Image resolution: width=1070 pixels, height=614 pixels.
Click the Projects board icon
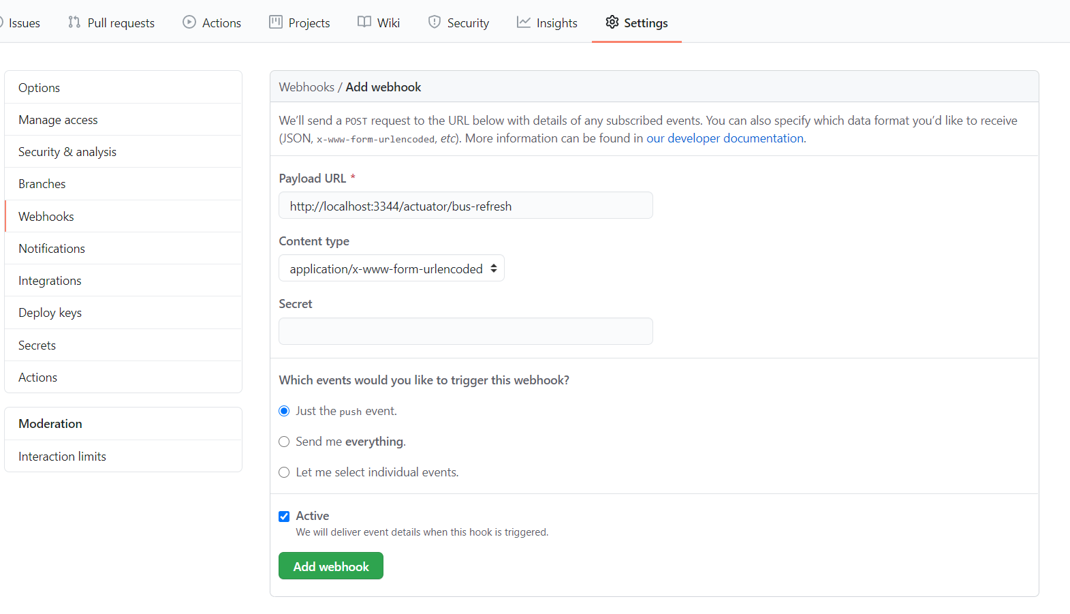coord(276,22)
